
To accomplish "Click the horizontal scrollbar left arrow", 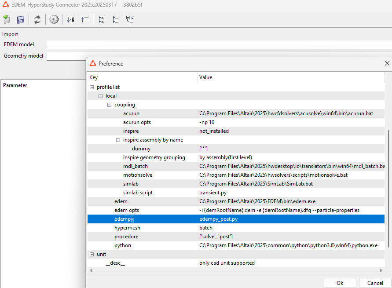I will [91, 270].
